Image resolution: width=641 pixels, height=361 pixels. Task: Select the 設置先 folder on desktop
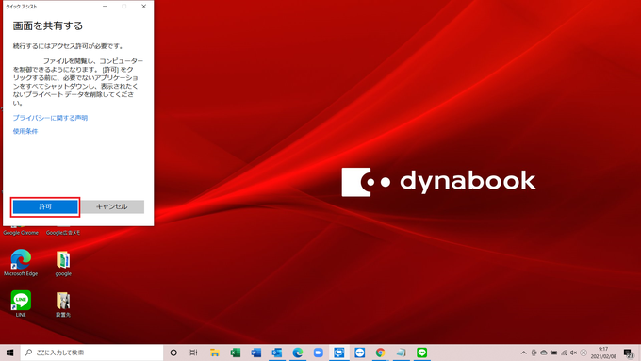point(63,304)
